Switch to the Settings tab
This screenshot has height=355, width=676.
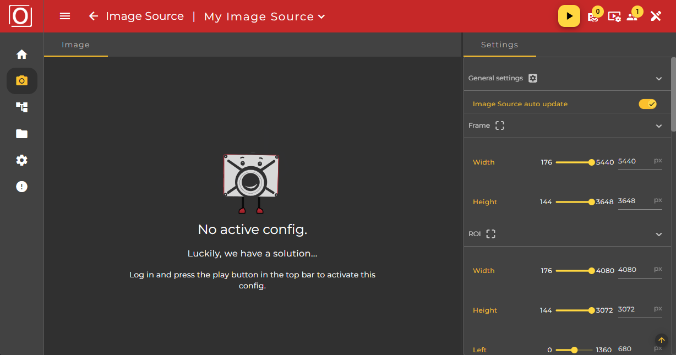(x=499, y=45)
